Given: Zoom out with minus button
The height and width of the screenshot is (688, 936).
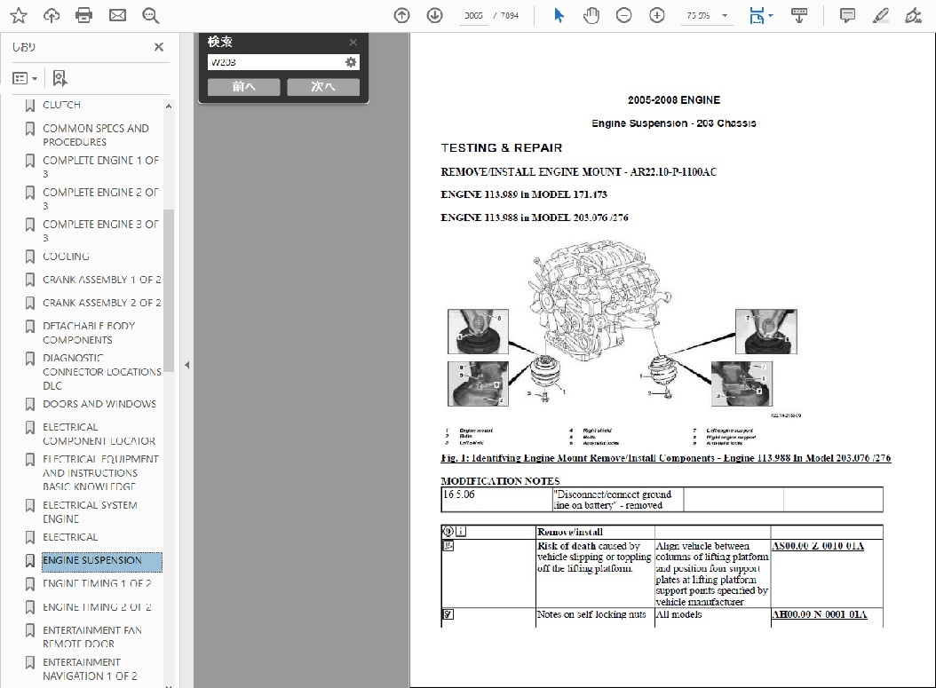Looking at the screenshot, I should point(623,15).
